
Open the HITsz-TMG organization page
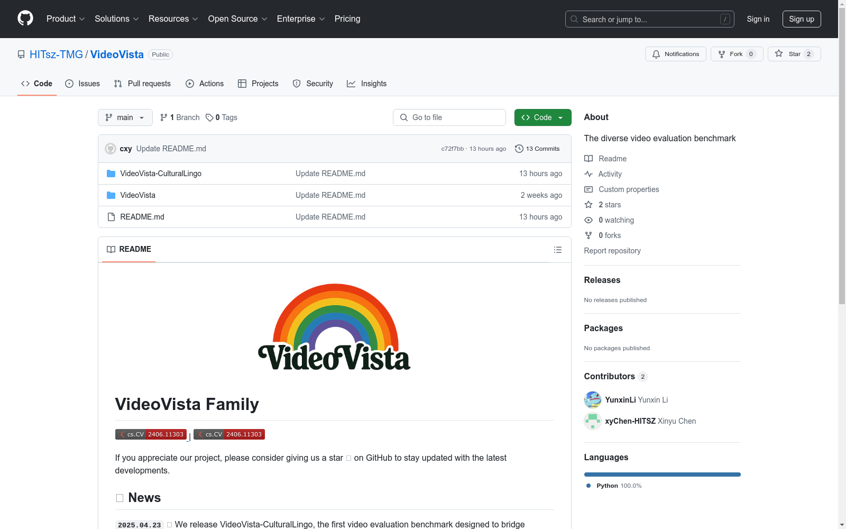tap(56, 54)
